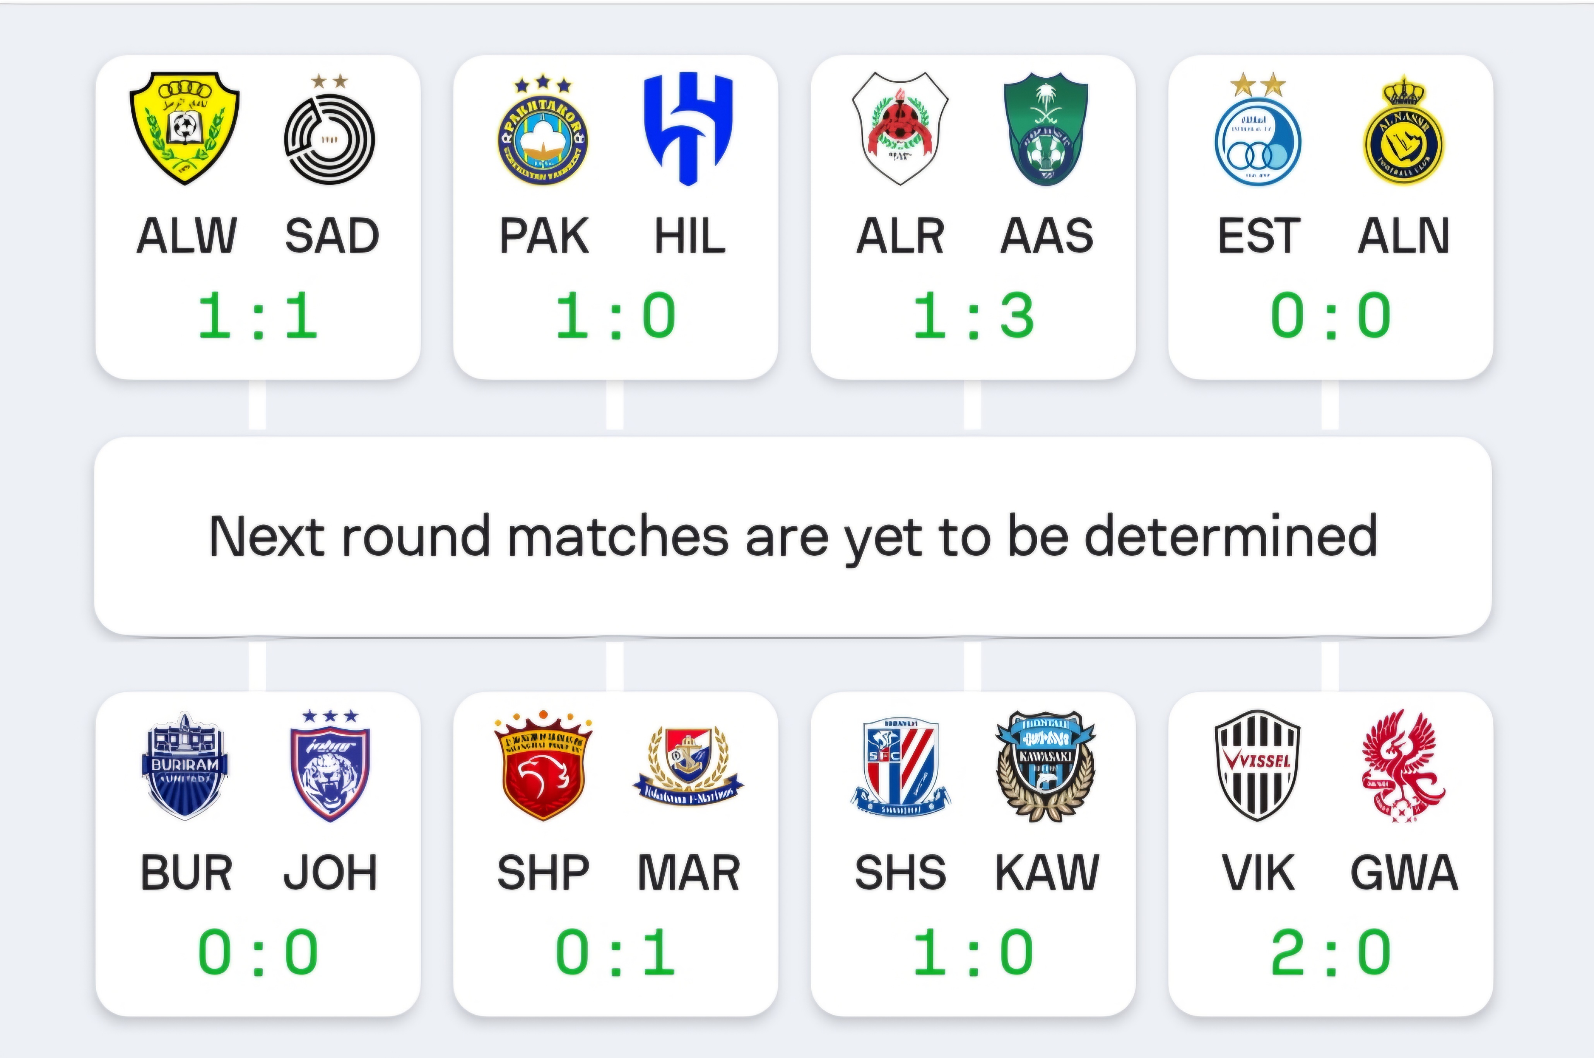The width and height of the screenshot is (1594, 1058).
Task: Click the VIK vs GWA 2:0 score
Action: click(1331, 952)
